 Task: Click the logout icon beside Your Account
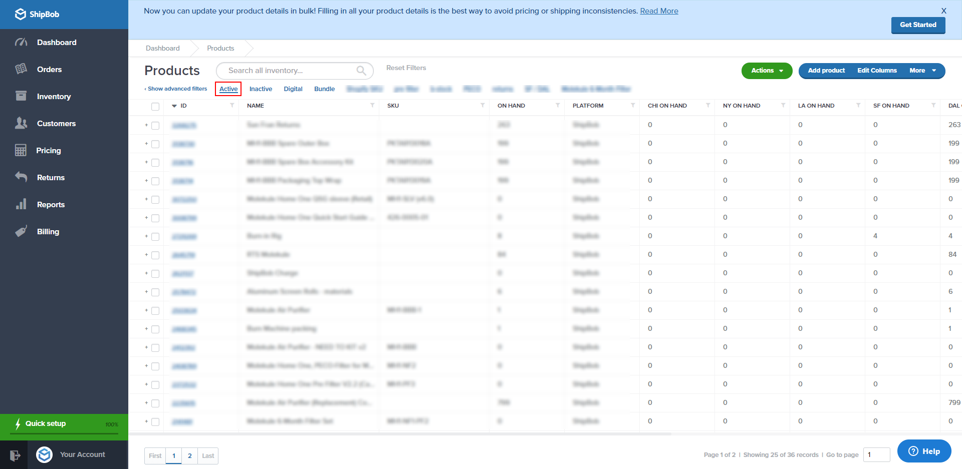point(15,455)
